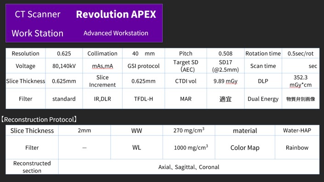Select the 'TFDL-H' value

(143, 99)
